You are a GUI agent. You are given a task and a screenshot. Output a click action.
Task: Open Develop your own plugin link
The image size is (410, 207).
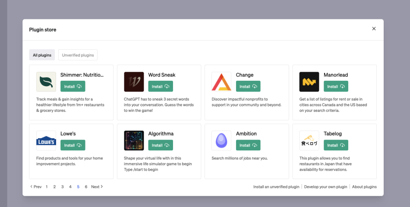[325, 187]
